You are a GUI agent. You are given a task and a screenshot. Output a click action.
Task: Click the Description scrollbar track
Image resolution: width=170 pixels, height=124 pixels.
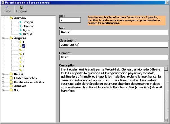click(166, 95)
